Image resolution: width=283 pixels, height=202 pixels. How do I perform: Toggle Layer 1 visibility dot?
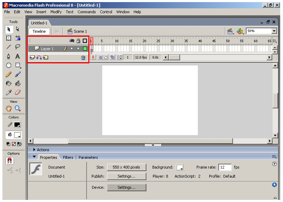[x=72, y=48]
